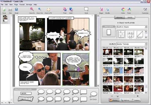Click the Email toolbar icon
151x105 pixels.
16,10
